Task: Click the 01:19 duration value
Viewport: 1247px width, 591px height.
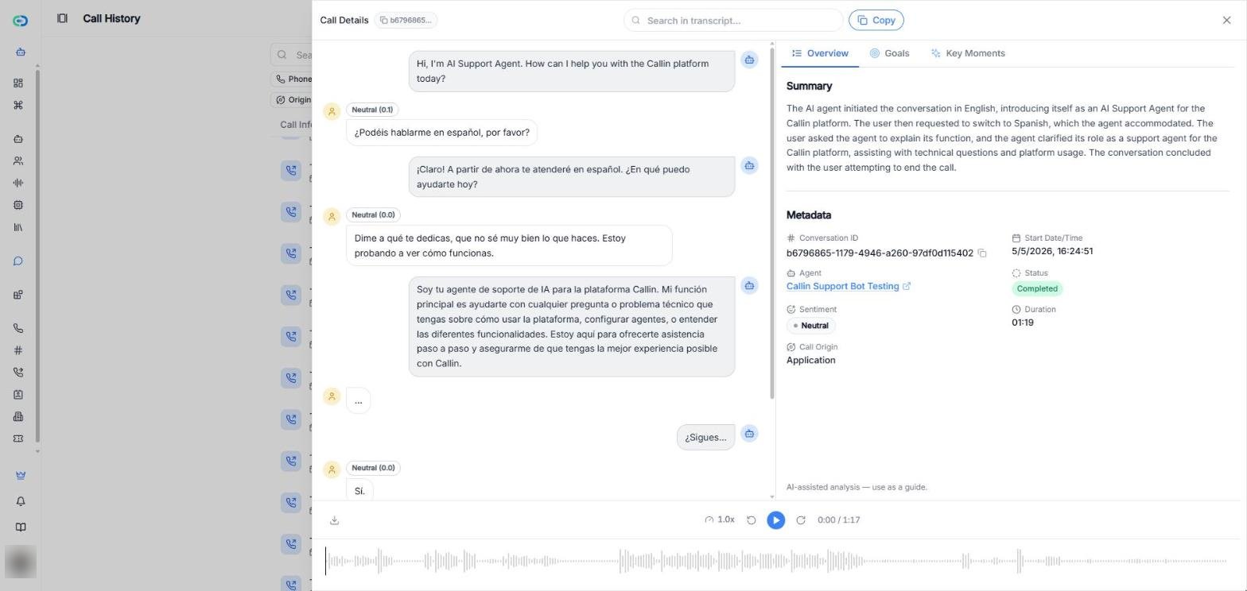Action: click(1023, 323)
